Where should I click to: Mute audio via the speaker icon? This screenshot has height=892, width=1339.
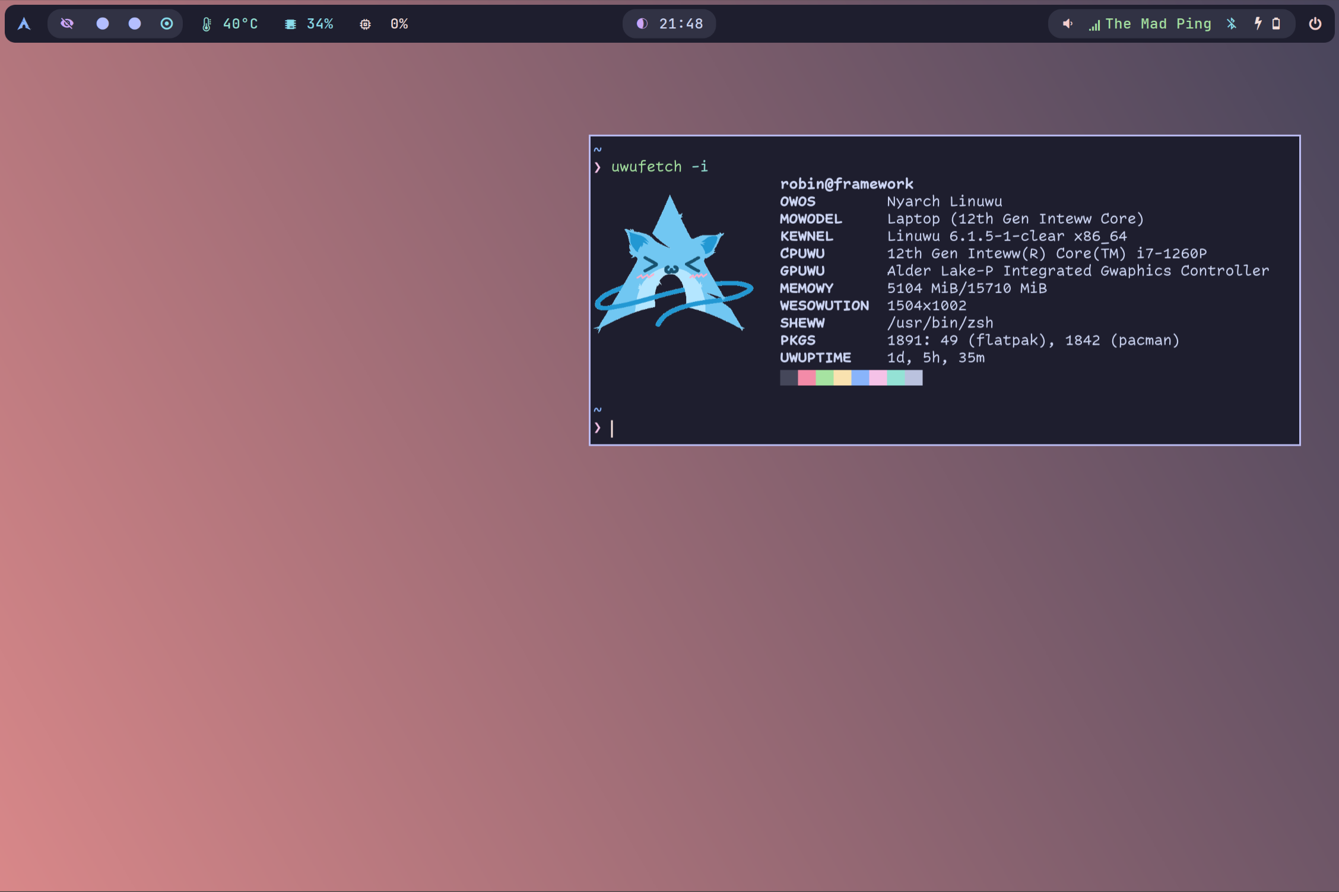coord(1067,24)
